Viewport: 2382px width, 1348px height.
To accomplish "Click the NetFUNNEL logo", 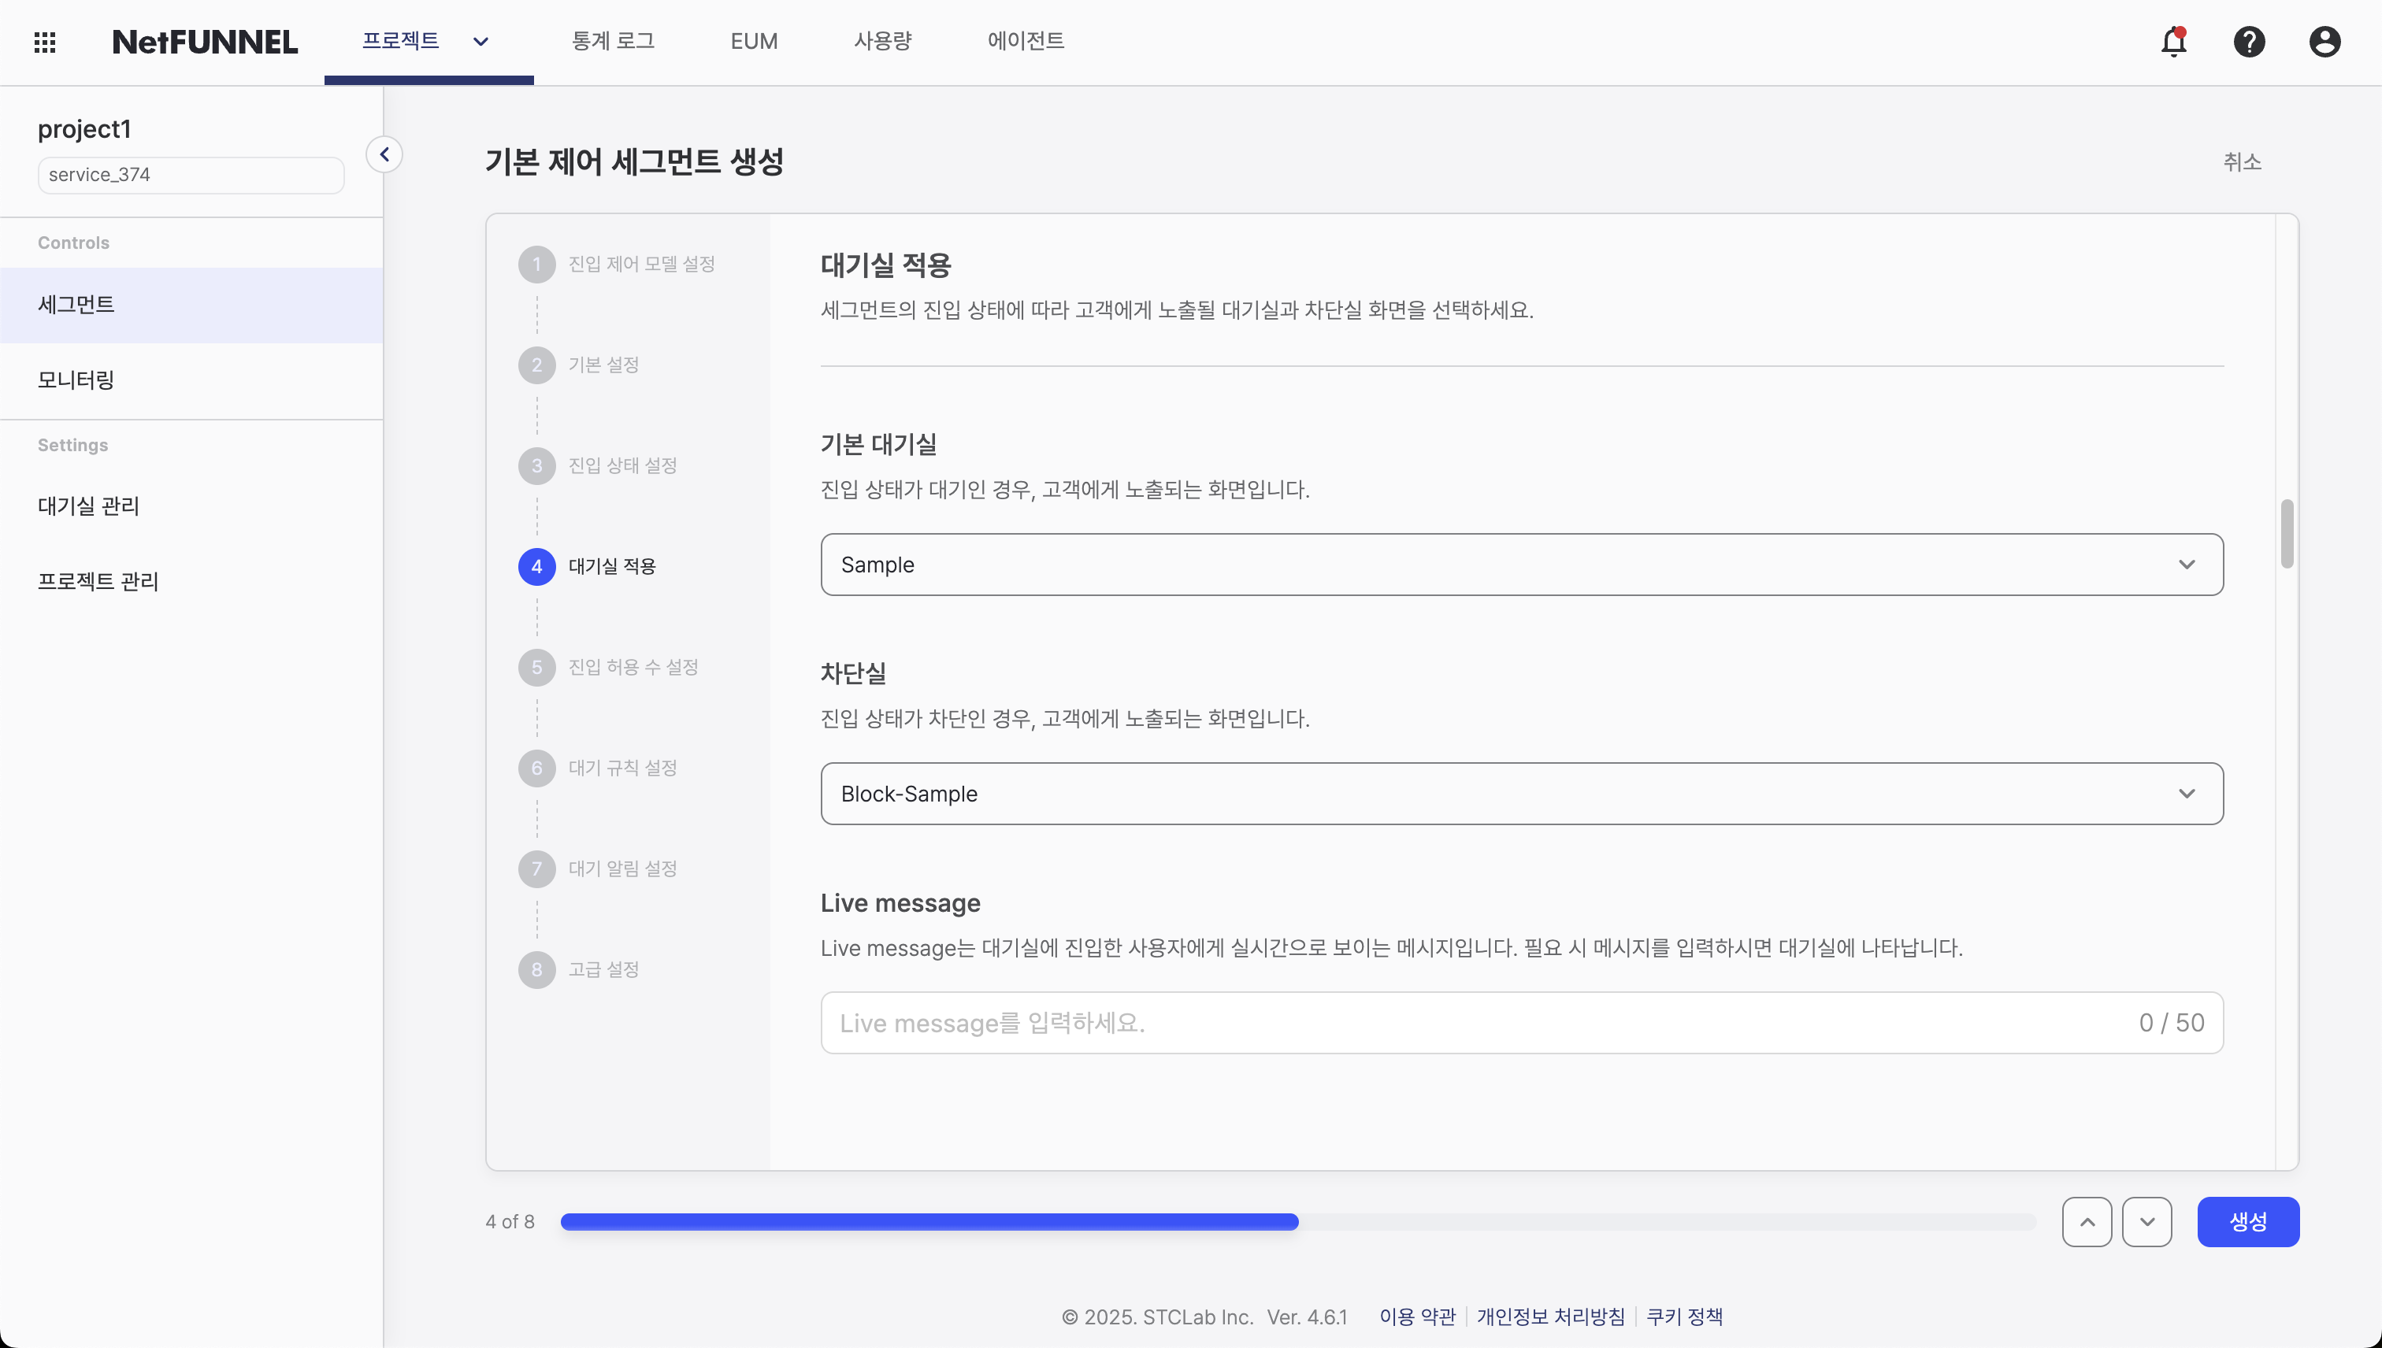I will click(x=205, y=41).
